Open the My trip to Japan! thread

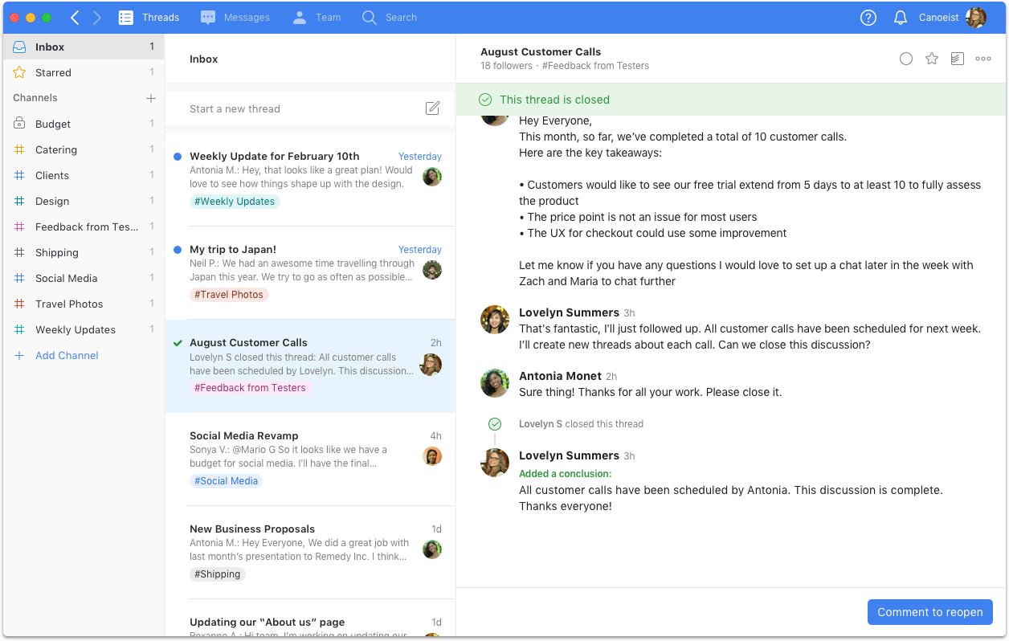point(310,273)
